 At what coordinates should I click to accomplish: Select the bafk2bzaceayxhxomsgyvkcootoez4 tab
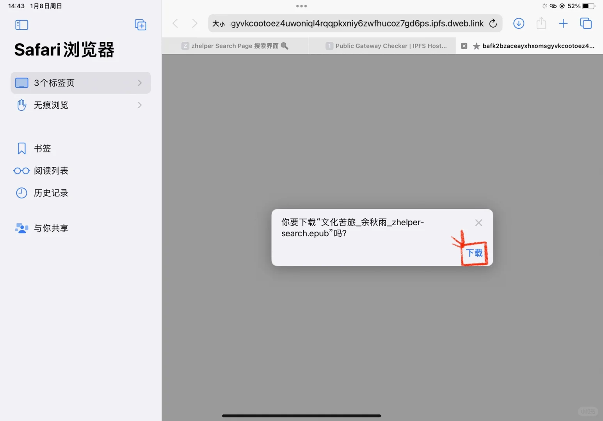[x=530, y=46]
